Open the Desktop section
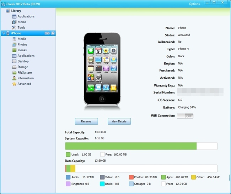Screen dimensions: 231x194 [23, 61]
